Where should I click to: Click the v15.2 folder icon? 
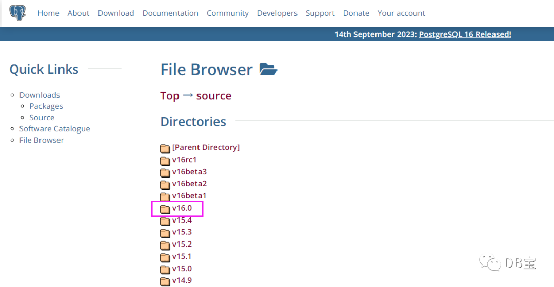[165, 245]
